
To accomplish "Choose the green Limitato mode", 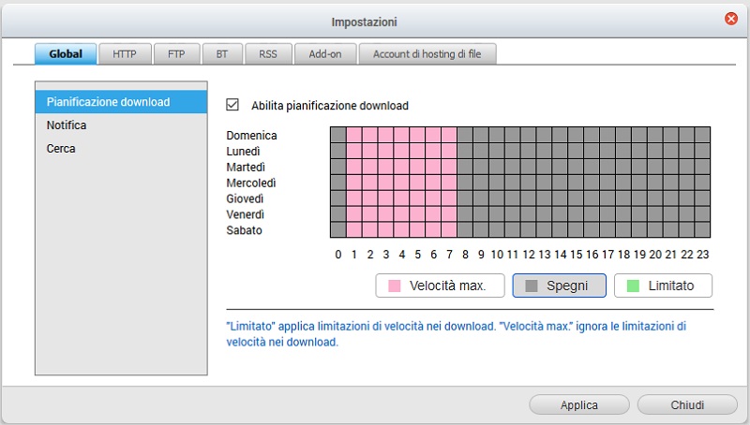I will pyautogui.click(x=662, y=286).
